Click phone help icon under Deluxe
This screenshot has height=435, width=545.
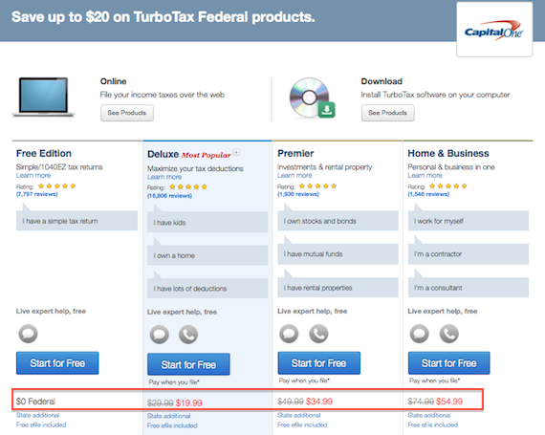coord(188,335)
